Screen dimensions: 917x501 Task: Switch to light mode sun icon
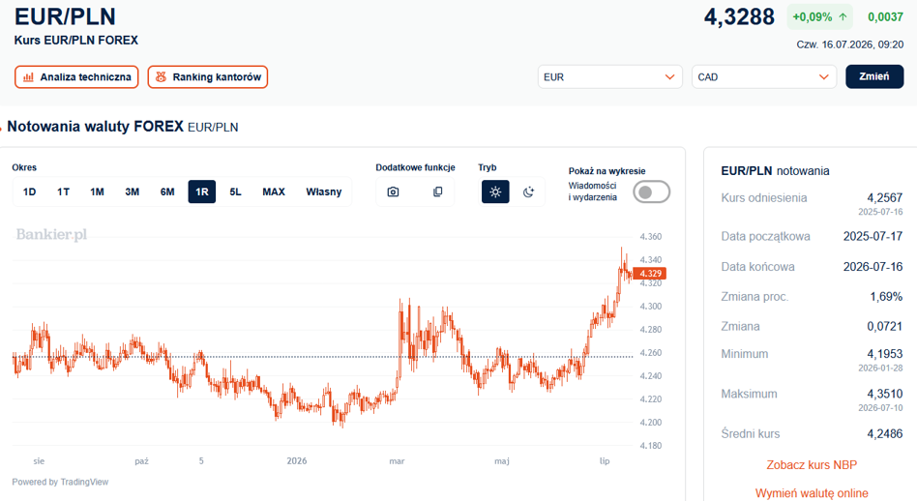(495, 192)
